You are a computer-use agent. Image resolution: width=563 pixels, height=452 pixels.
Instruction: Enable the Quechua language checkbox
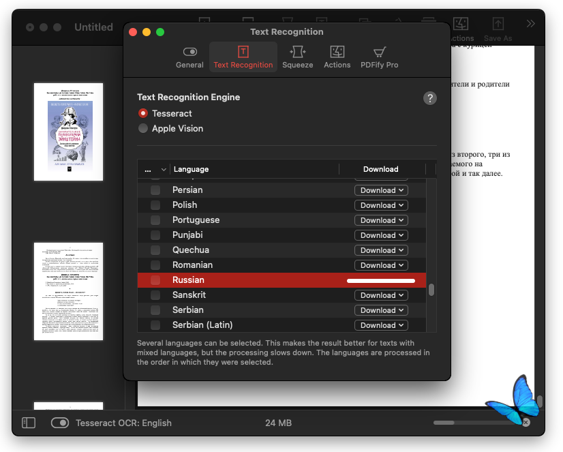(155, 250)
